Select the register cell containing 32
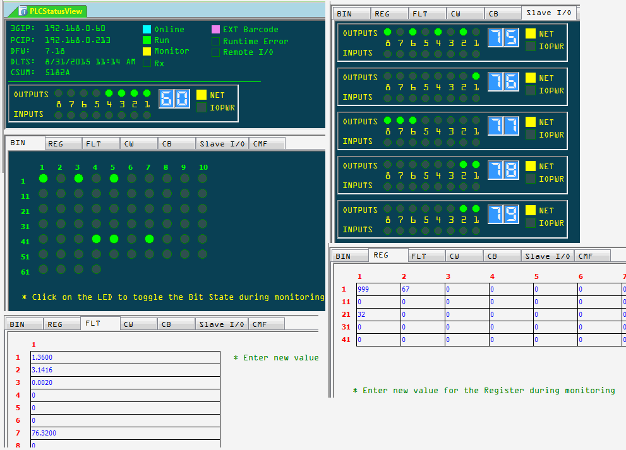Screen dimensions: 626x450 pos(378,314)
